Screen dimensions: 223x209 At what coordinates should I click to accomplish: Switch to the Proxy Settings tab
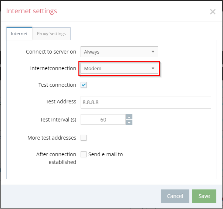[x=51, y=34]
